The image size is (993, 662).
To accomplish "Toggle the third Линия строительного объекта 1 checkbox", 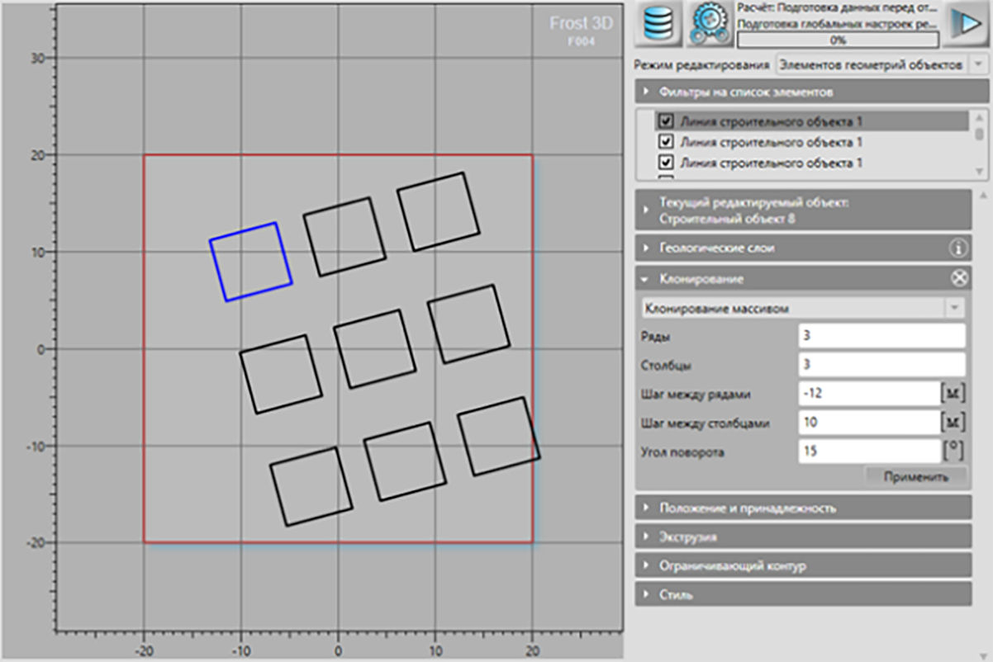I will point(666,163).
